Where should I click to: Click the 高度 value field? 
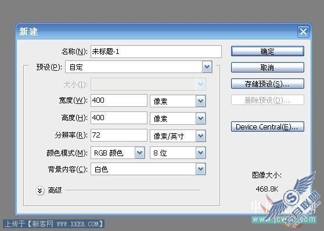(119, 118)
